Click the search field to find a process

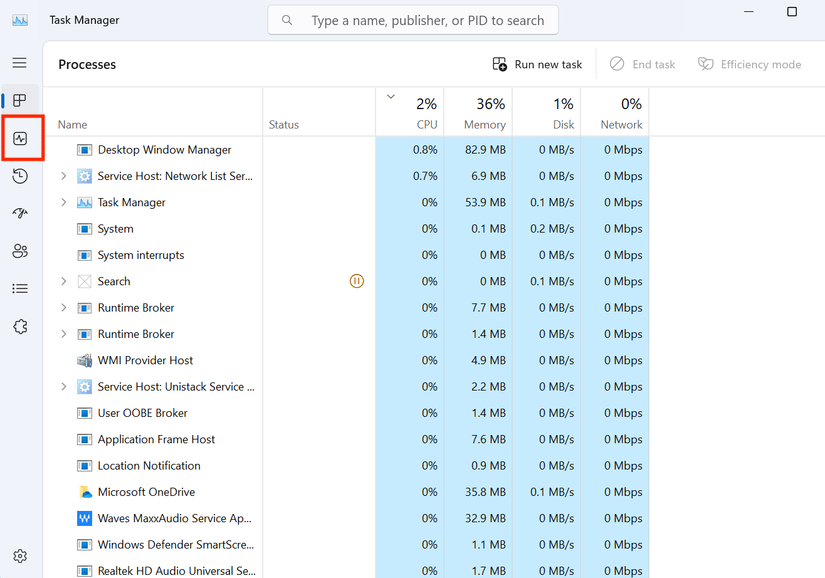[413, 19]
